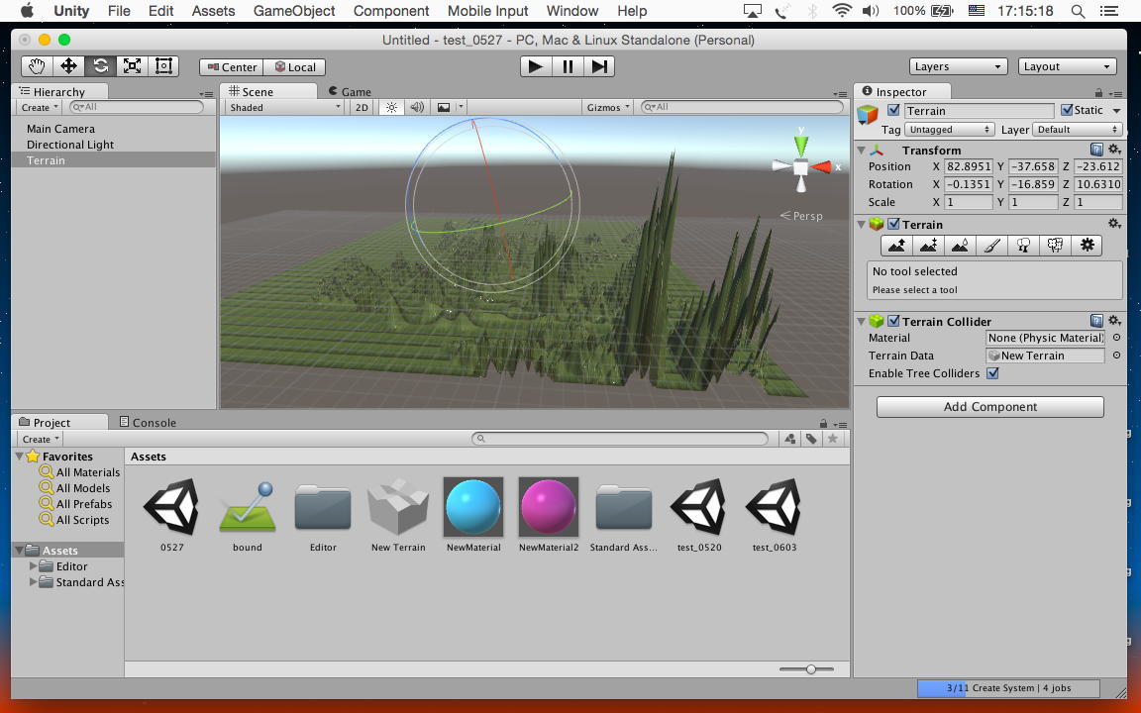Choose Raise/Lower Terrain tool
The width and height of the screenshot is (1141, 713).
896,246
